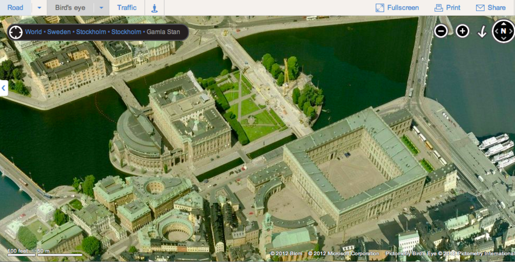Click the 2012 Microsoft Corporation copyright link
Image resolution: width=515 pixels, height=262 pixels.
click(343, 254)
